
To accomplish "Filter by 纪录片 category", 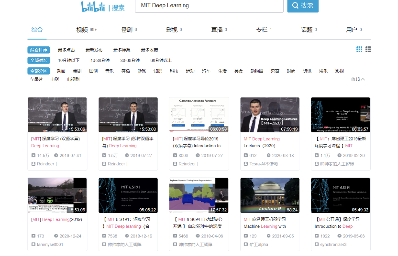I will [x=36, y=79].
